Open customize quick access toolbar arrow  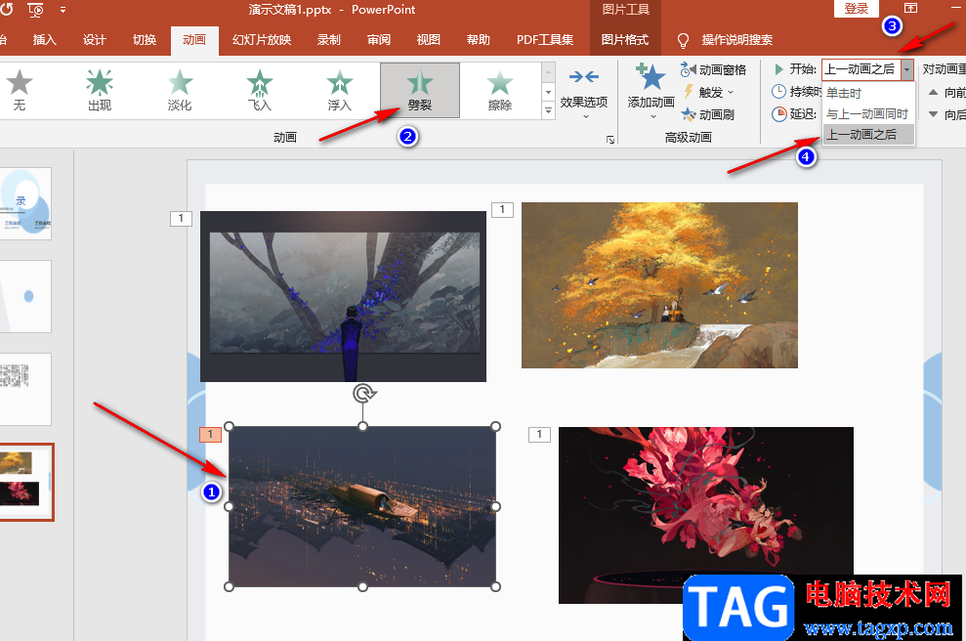tap(63, 10)
